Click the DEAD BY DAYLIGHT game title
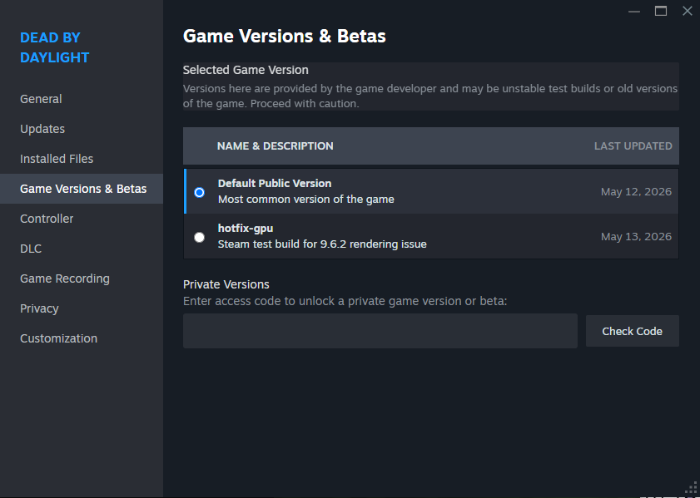This screenshot has width=700, height=498. (x=54, y=47)
